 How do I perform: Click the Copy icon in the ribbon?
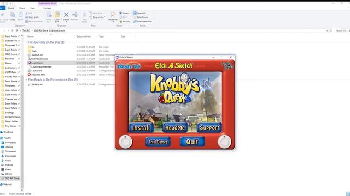pos(13,16)
